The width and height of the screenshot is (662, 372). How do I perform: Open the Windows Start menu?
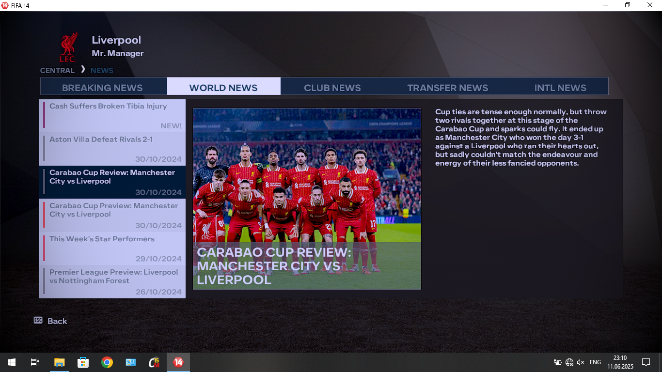tap(12, 362)
